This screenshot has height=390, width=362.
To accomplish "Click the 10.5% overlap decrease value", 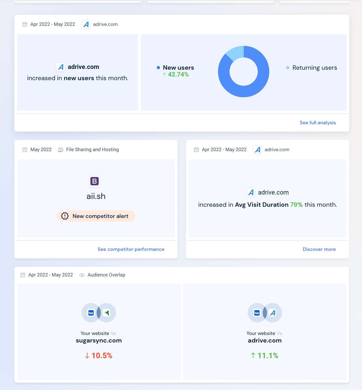I will 102,356.
